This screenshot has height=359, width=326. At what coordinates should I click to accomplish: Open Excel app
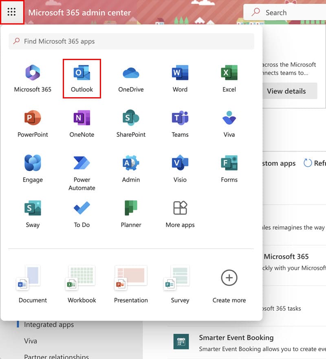[229, 79]
